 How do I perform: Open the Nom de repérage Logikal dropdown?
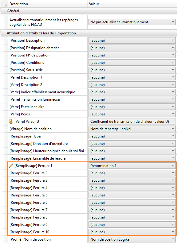coord(132,129)
